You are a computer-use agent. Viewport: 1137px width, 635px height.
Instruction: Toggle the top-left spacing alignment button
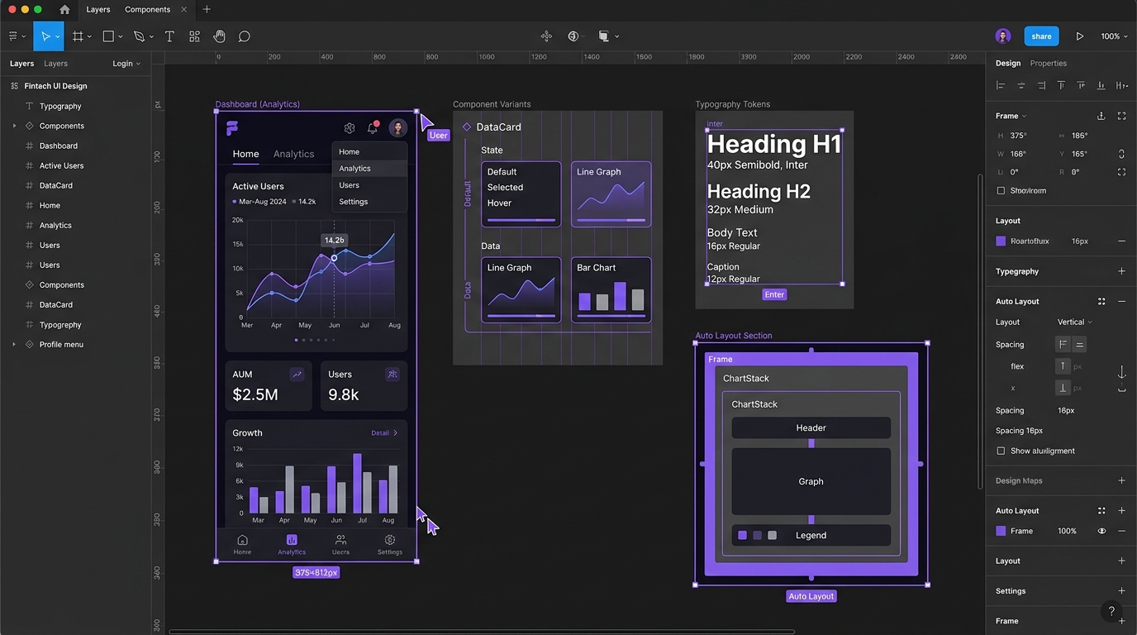tap(1063, 345)
